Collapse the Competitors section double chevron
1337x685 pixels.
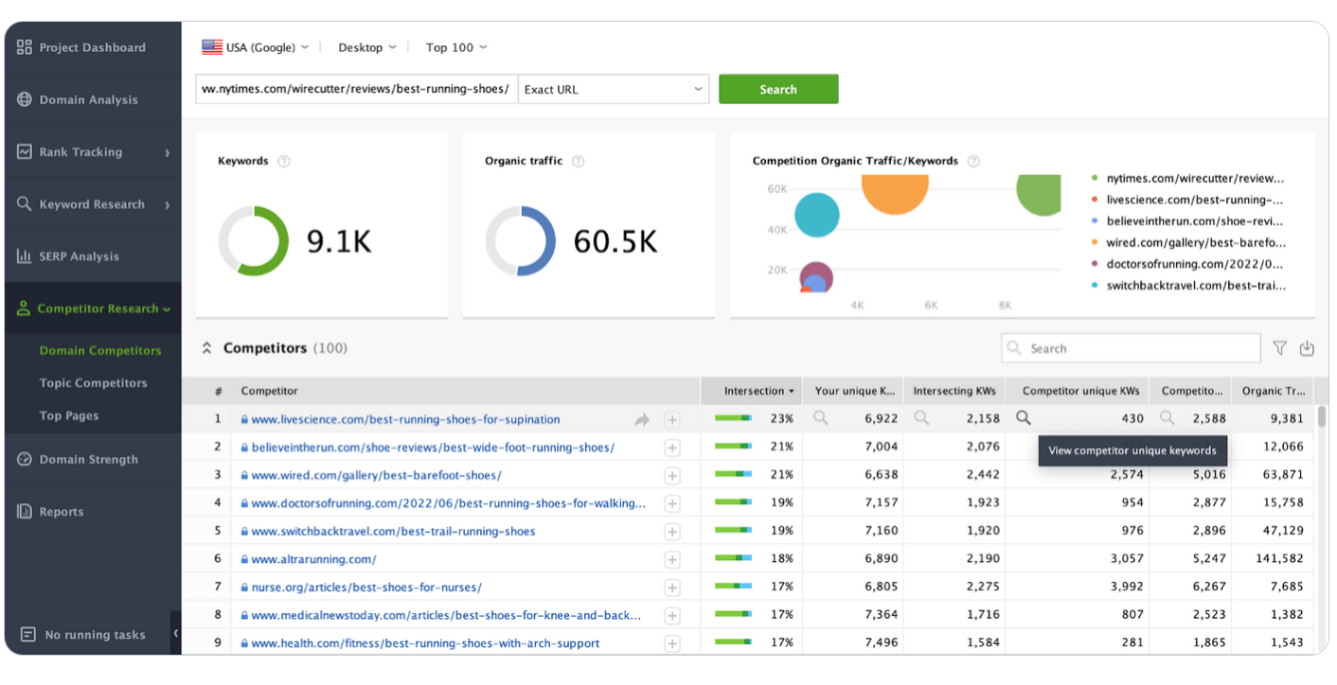click(206, 348)
